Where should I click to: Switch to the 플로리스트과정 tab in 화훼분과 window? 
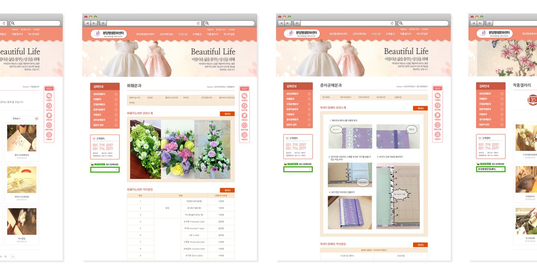click(x=171, y=98)
